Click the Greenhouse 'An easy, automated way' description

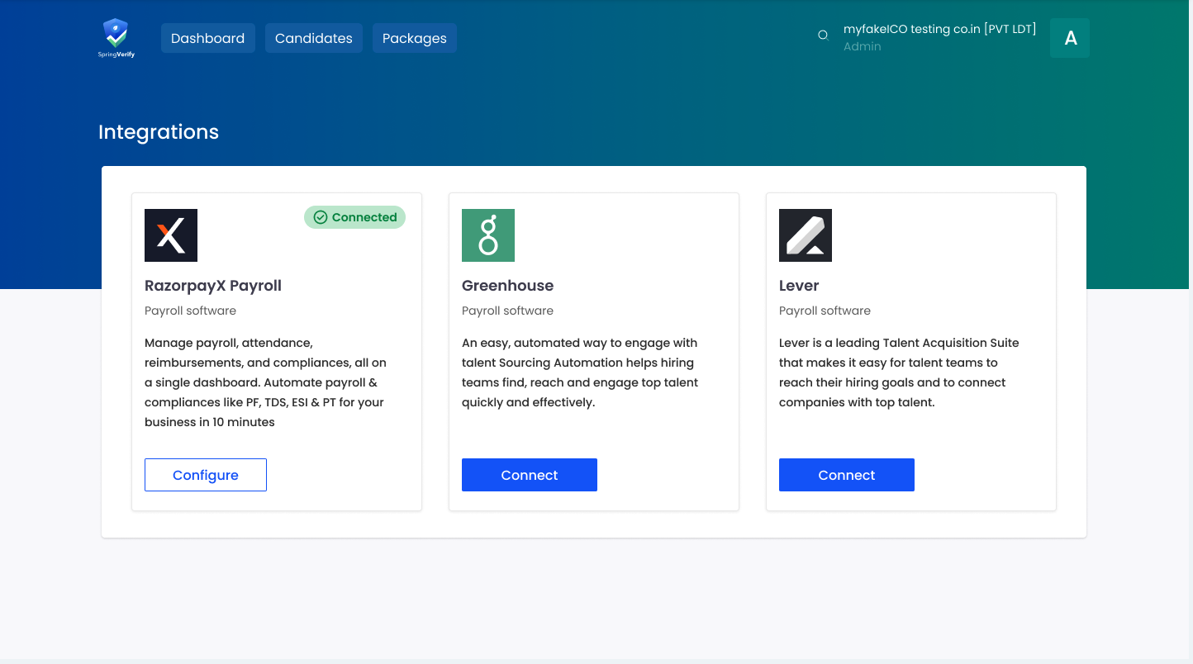pos(580,372)
